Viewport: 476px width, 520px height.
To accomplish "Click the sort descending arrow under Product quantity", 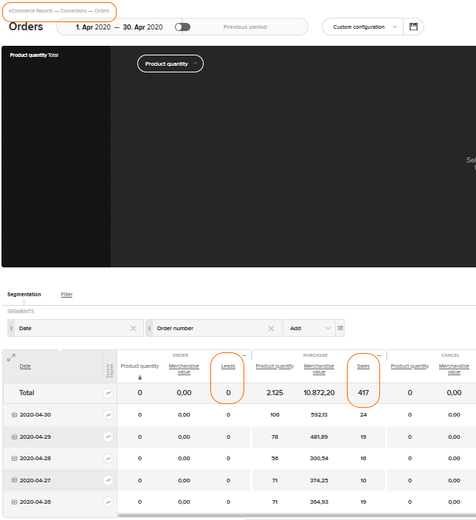I will [x=139, y=377].
